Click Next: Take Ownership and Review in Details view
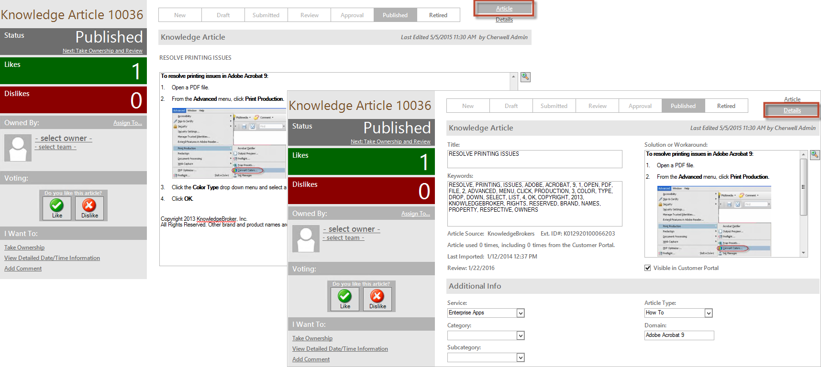This screenshot has width=821, height=367. 390,141
